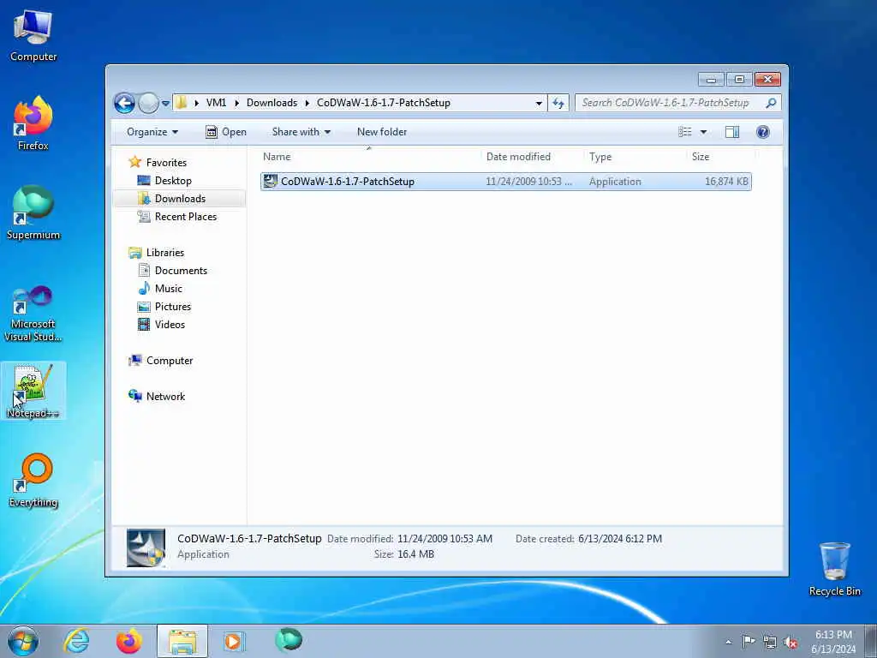Launch Firefox from the desktop shortcut
The width and height of the screenshot is (877, 658).
pos(33,123)
